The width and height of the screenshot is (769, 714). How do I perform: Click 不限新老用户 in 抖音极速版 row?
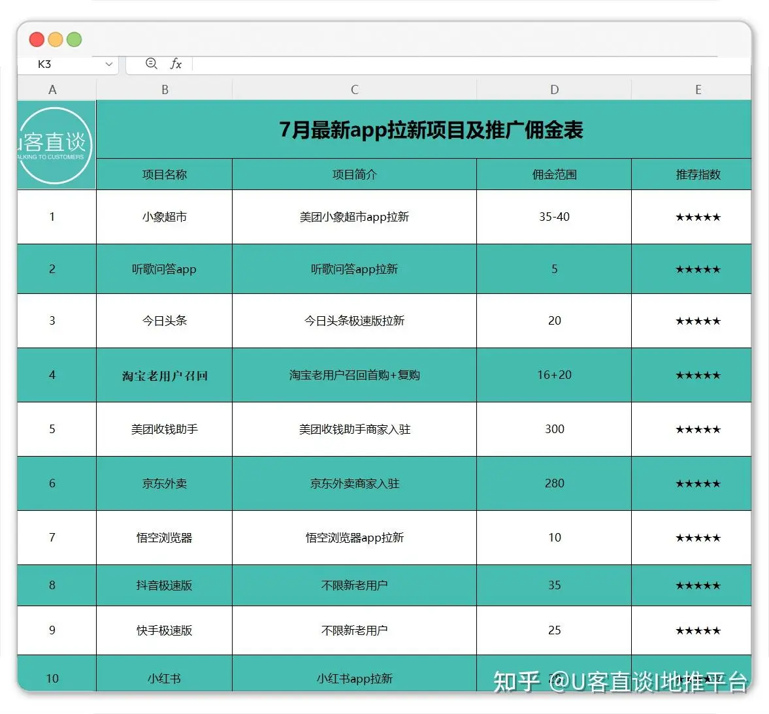(355, 585)
